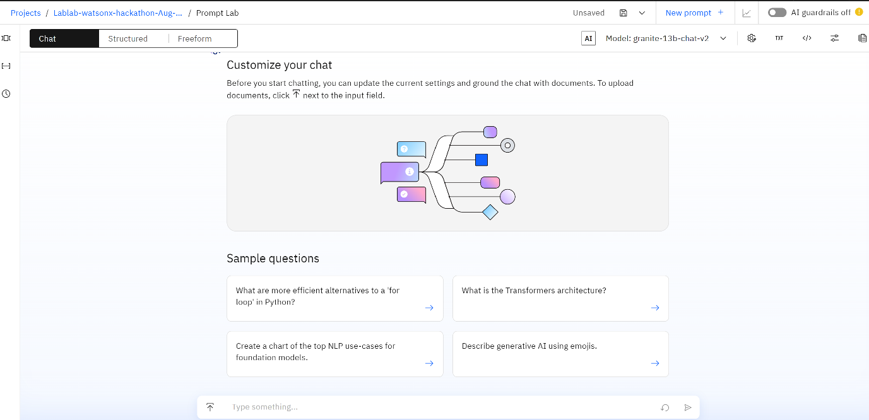Screen dimensions: 869x420
Task: Click the send message arrow icon
Action: coord(688,407)
